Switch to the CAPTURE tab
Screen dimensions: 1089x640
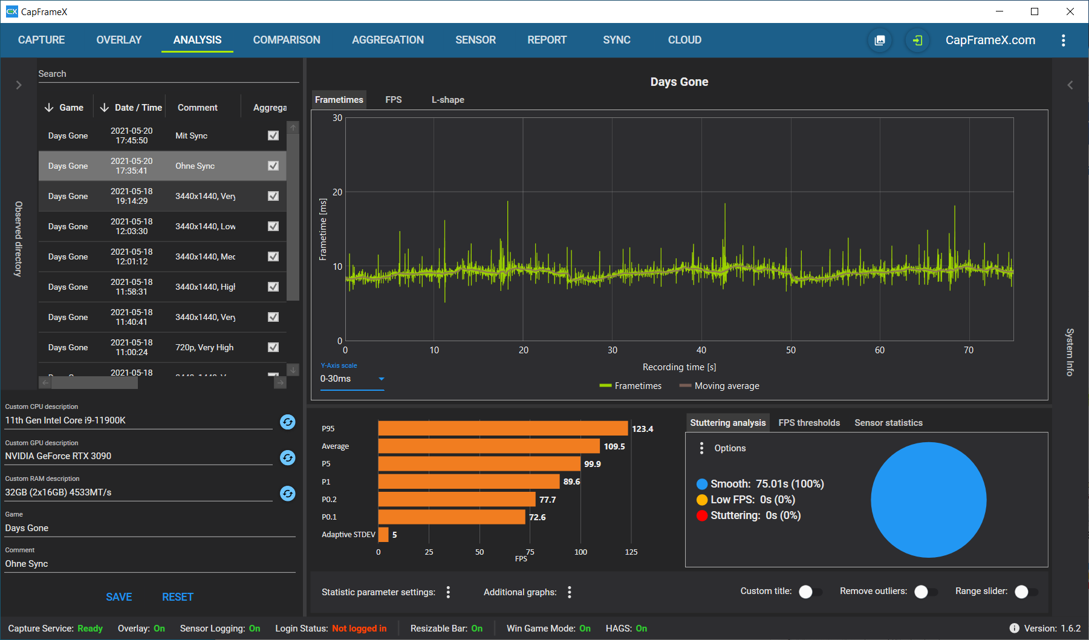click(x=41, y=40)
